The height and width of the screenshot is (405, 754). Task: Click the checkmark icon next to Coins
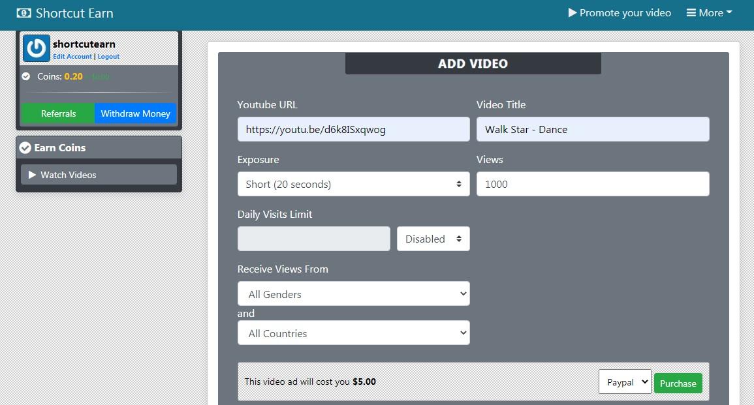pyautogui.click(x=25, y=75)
